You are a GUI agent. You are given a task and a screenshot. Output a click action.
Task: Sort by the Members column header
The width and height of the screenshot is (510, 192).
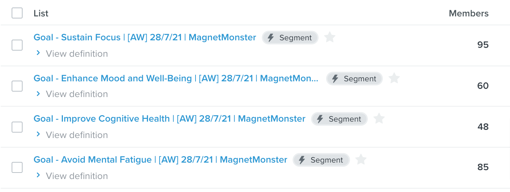click(469, 13)
